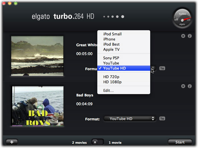Image resolution: width=198 pixels, height=148 pixels.
Task: Open info for the Bad Boys movie
Action: tap(190, 86)
